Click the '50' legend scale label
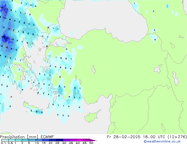187x144 pixels. 91,143
